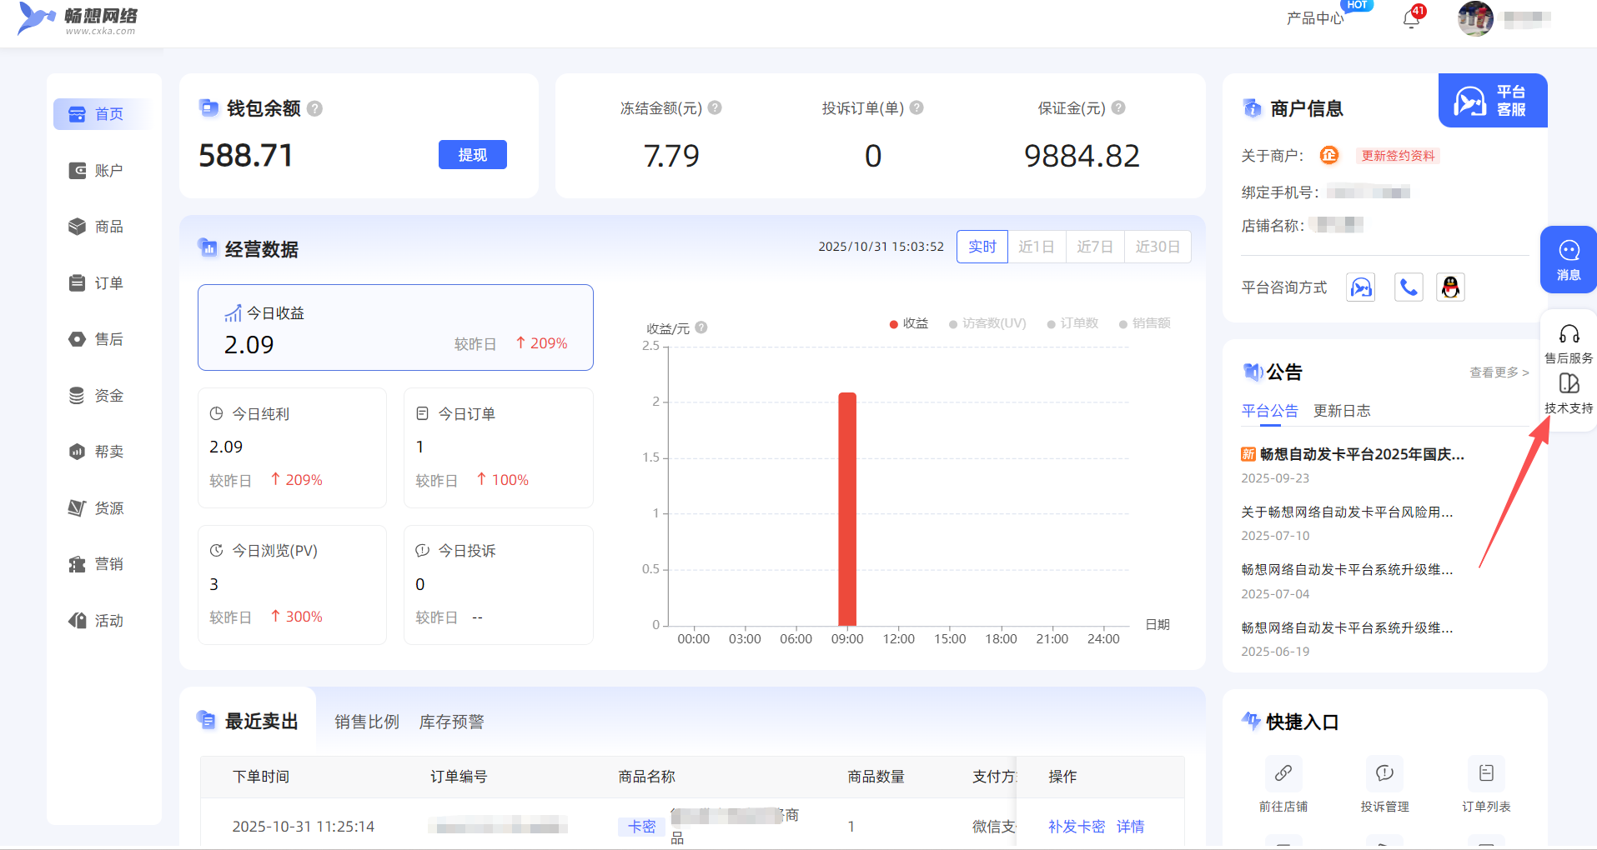Screen dimensions: 1597x850
Task: Open 产品中心 menu in header
Action: 1314,18
